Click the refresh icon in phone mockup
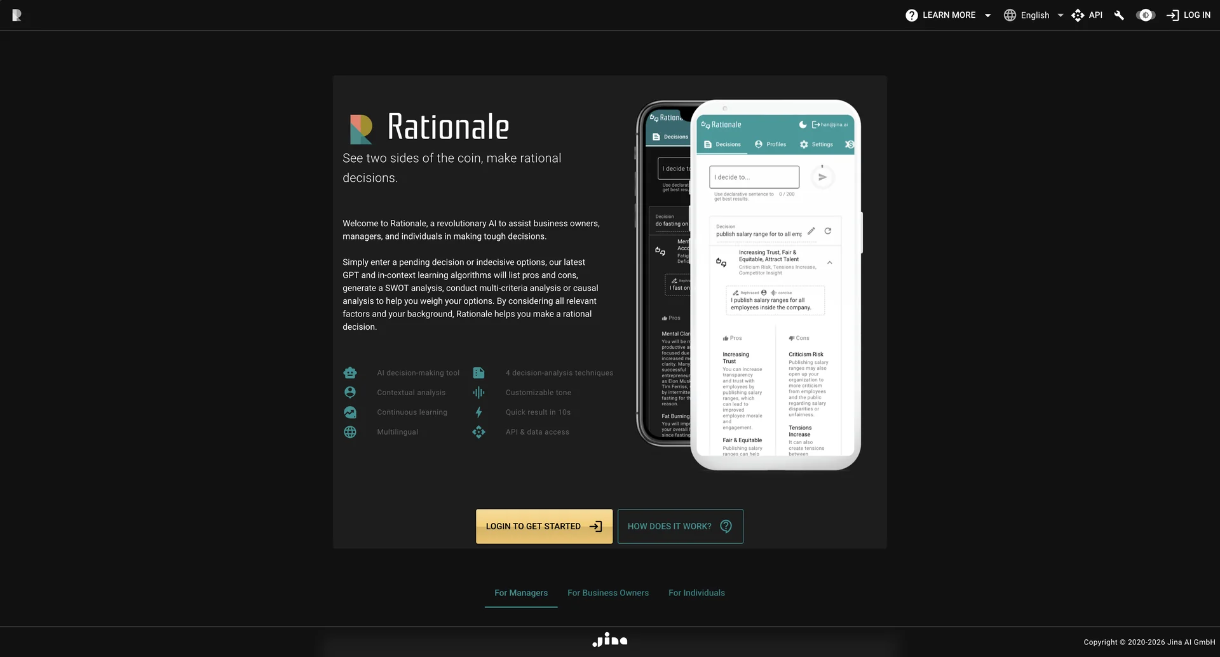The image size is (1220, 657). click(827, 231)
